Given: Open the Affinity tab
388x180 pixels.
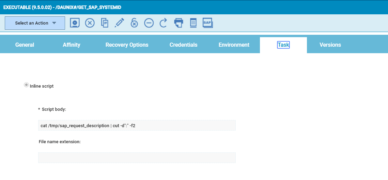Looking at the screenshot, I should tap(72, 45).
